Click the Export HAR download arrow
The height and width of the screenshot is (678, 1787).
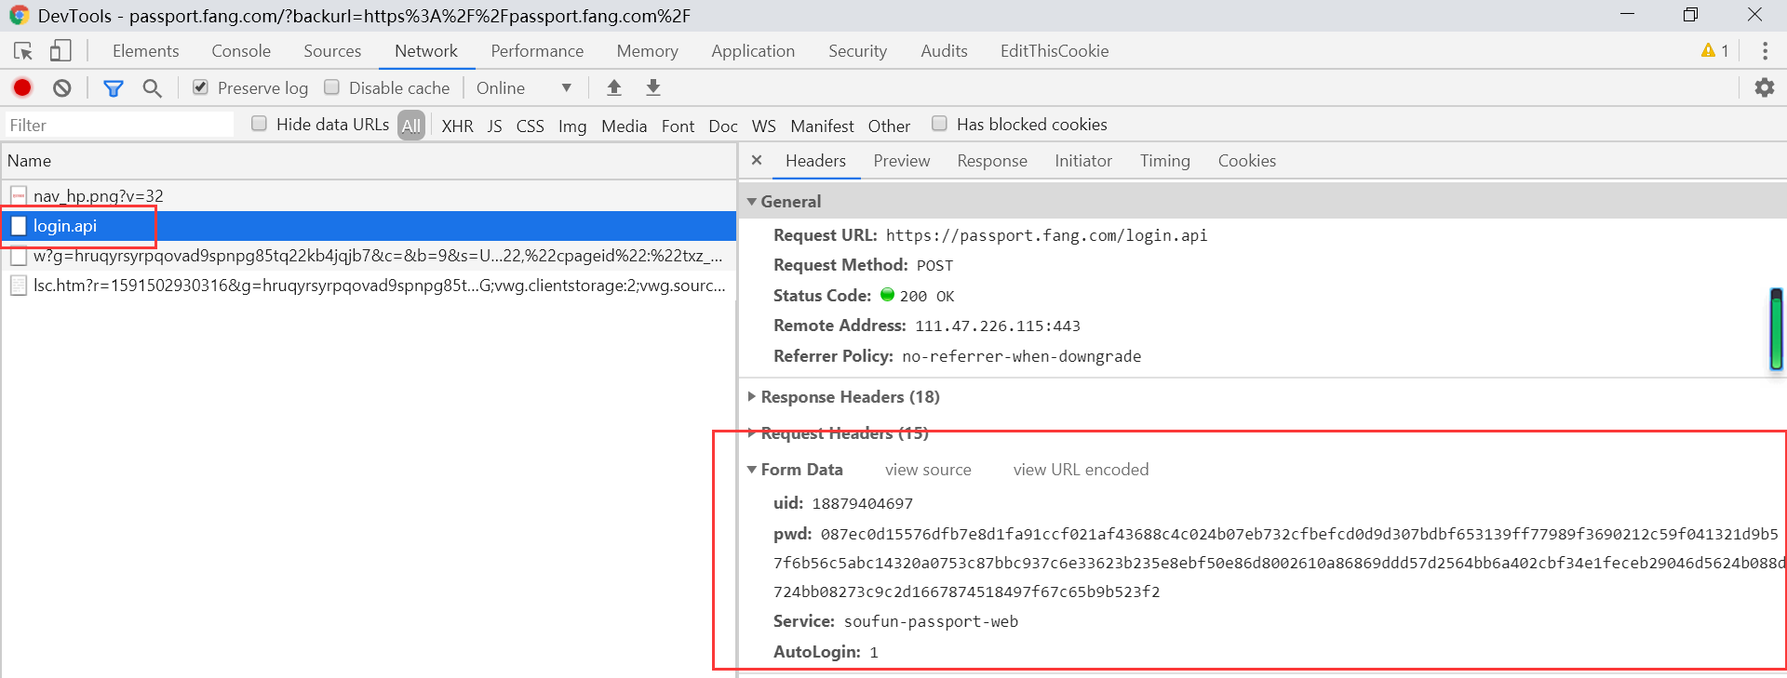point(653,87)
